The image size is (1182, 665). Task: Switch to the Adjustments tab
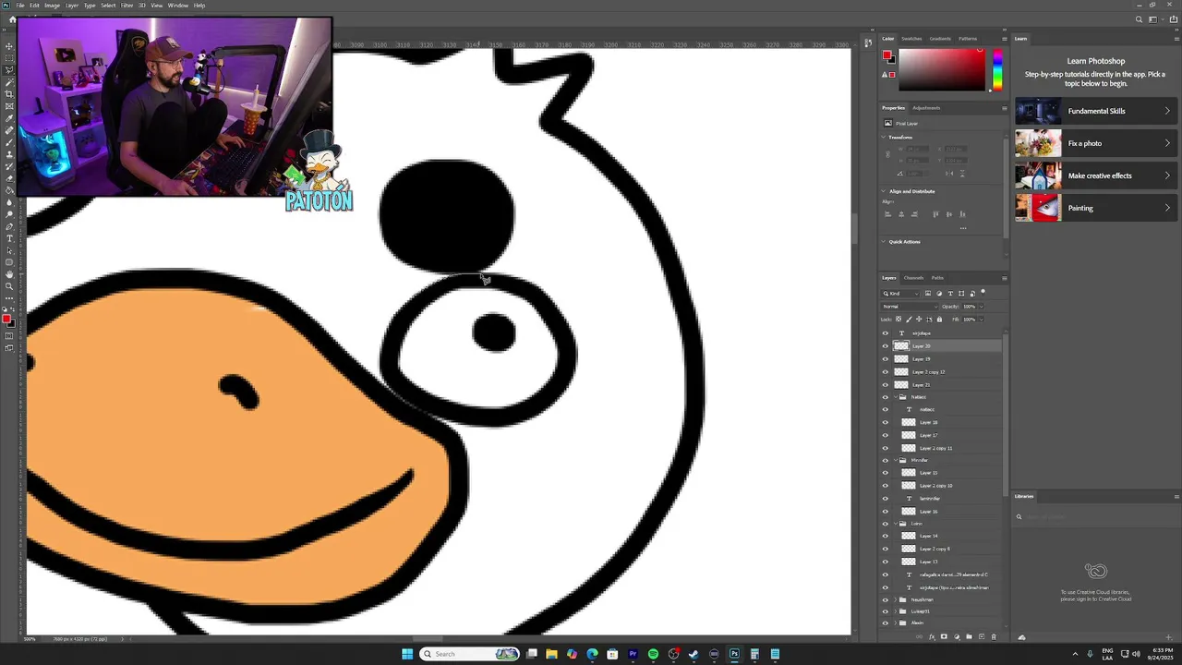coord(926,108)
